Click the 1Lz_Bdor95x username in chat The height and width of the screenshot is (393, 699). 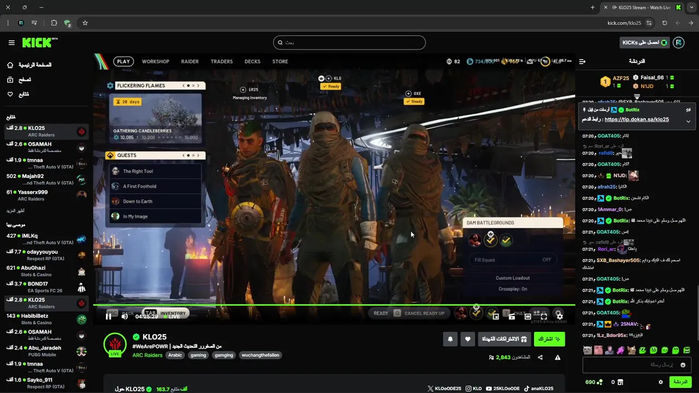[611, 336]
